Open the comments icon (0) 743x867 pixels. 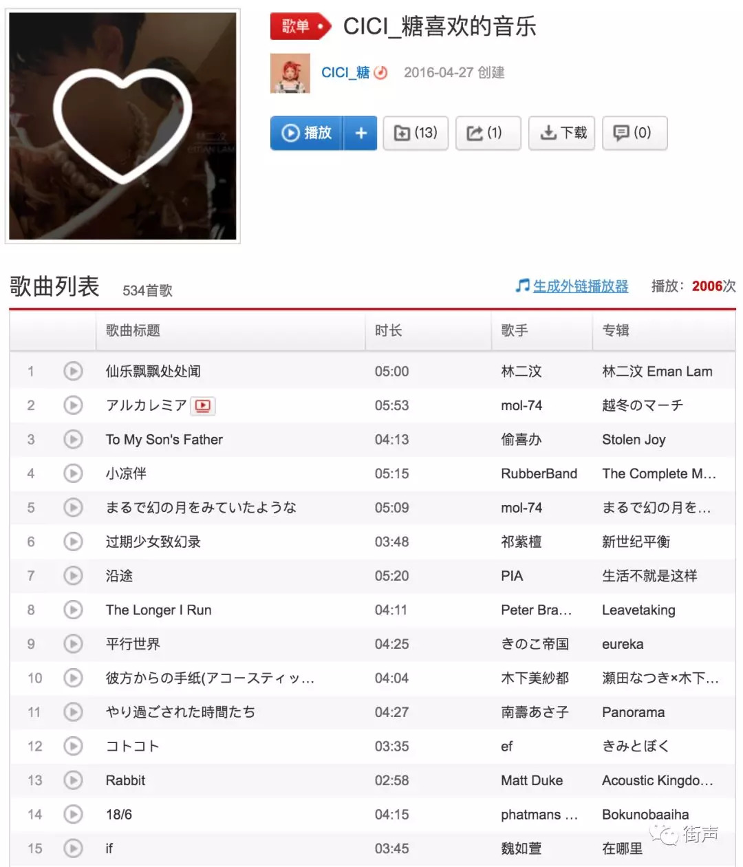pyautogui.click(x=635, y=133)
